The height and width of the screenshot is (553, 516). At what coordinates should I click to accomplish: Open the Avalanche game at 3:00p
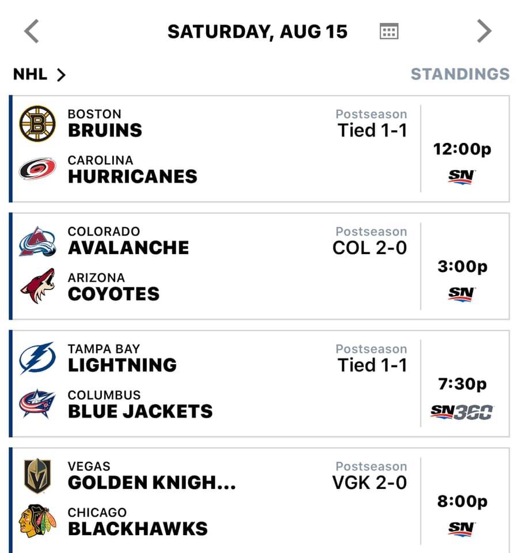259,266
